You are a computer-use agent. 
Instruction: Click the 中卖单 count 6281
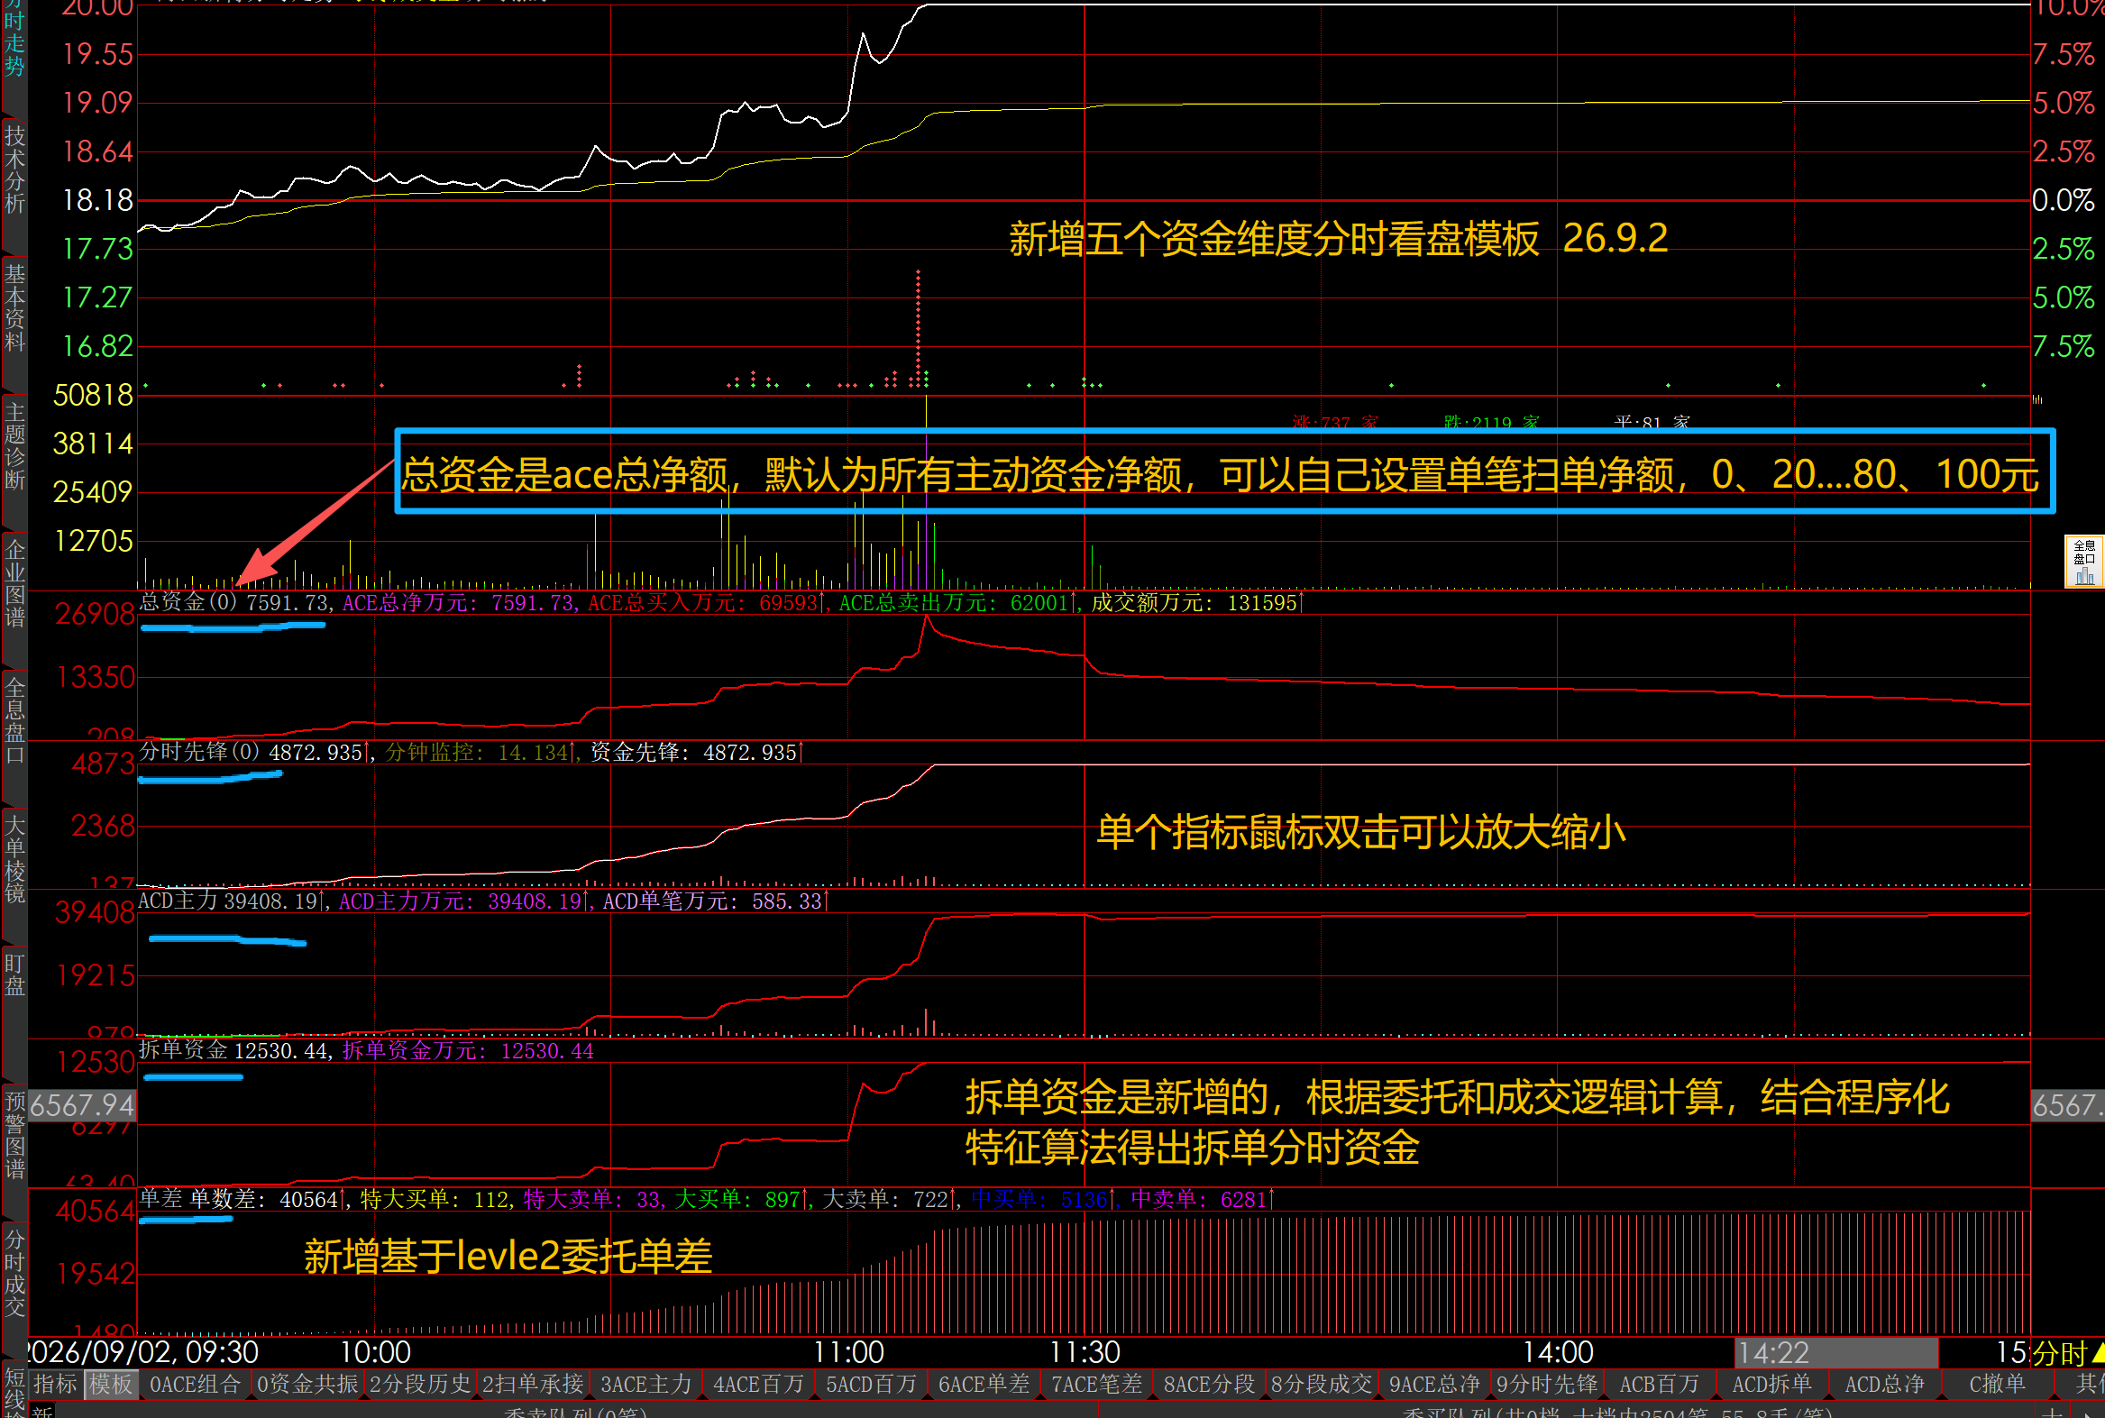coord(1243,1200)
